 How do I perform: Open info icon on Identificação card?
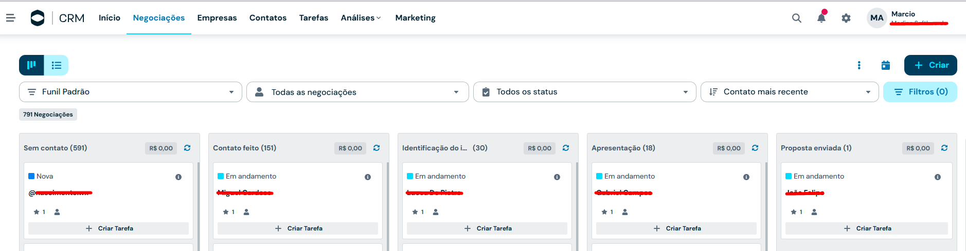pyautogui.click(x=557, y=177)
